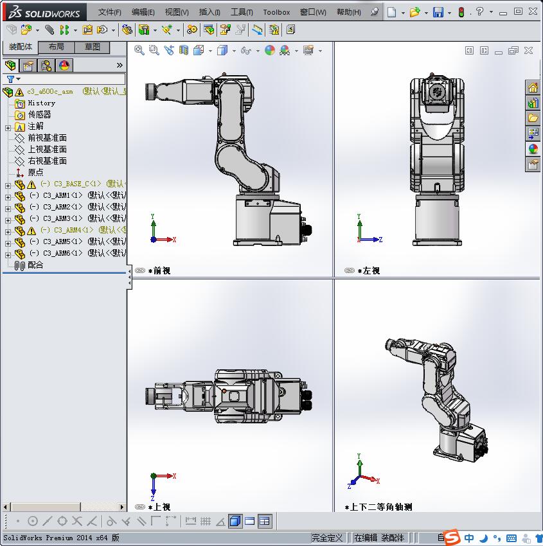Toggle the four-viewport layout button

tap(265, 521)
